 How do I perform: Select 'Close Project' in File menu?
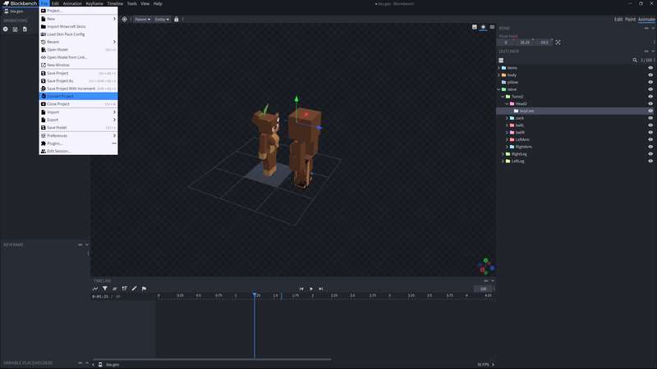[x=78, y=104]
